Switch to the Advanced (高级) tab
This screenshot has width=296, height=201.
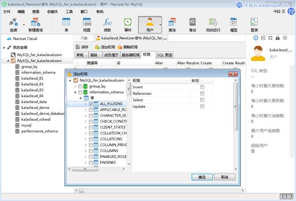pyautogui.click(x=95, y=55)
